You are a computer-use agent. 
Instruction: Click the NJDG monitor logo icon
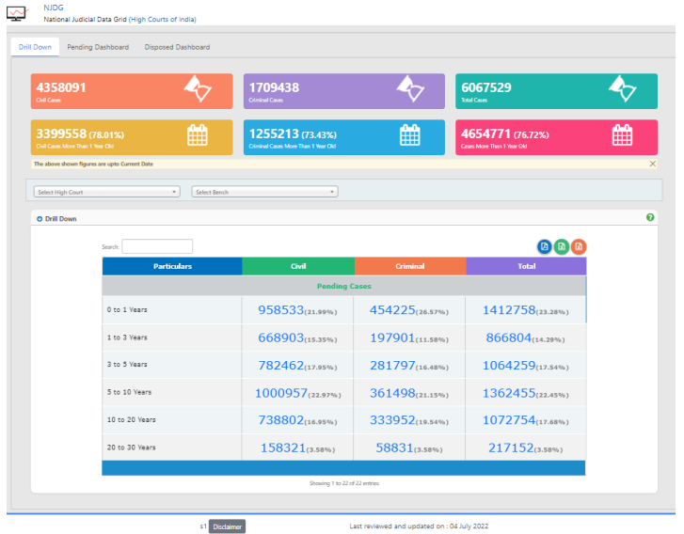(x=19, y=13)
